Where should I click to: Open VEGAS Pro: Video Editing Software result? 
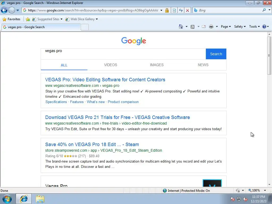click(105, 80)
